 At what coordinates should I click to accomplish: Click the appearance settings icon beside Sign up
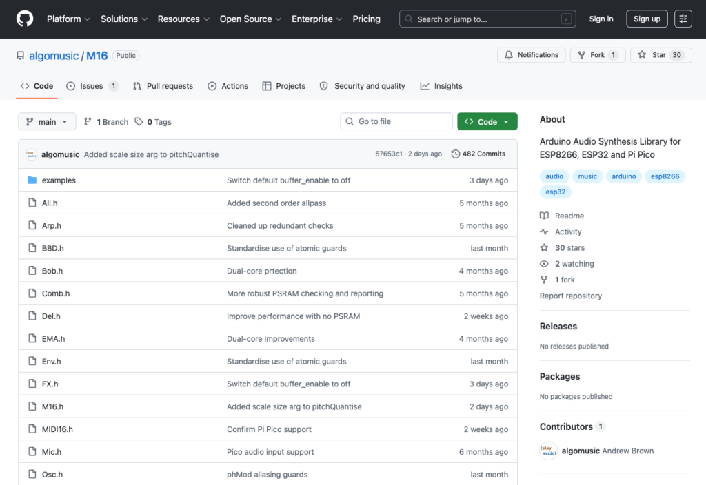coord(683,19)
